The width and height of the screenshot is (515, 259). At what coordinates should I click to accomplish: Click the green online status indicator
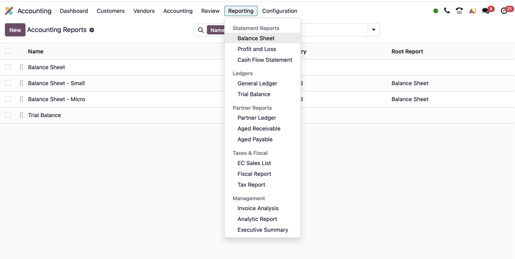[436, 11]
